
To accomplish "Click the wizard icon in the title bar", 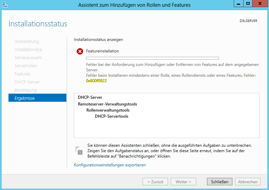I will (x=5, y=5).
